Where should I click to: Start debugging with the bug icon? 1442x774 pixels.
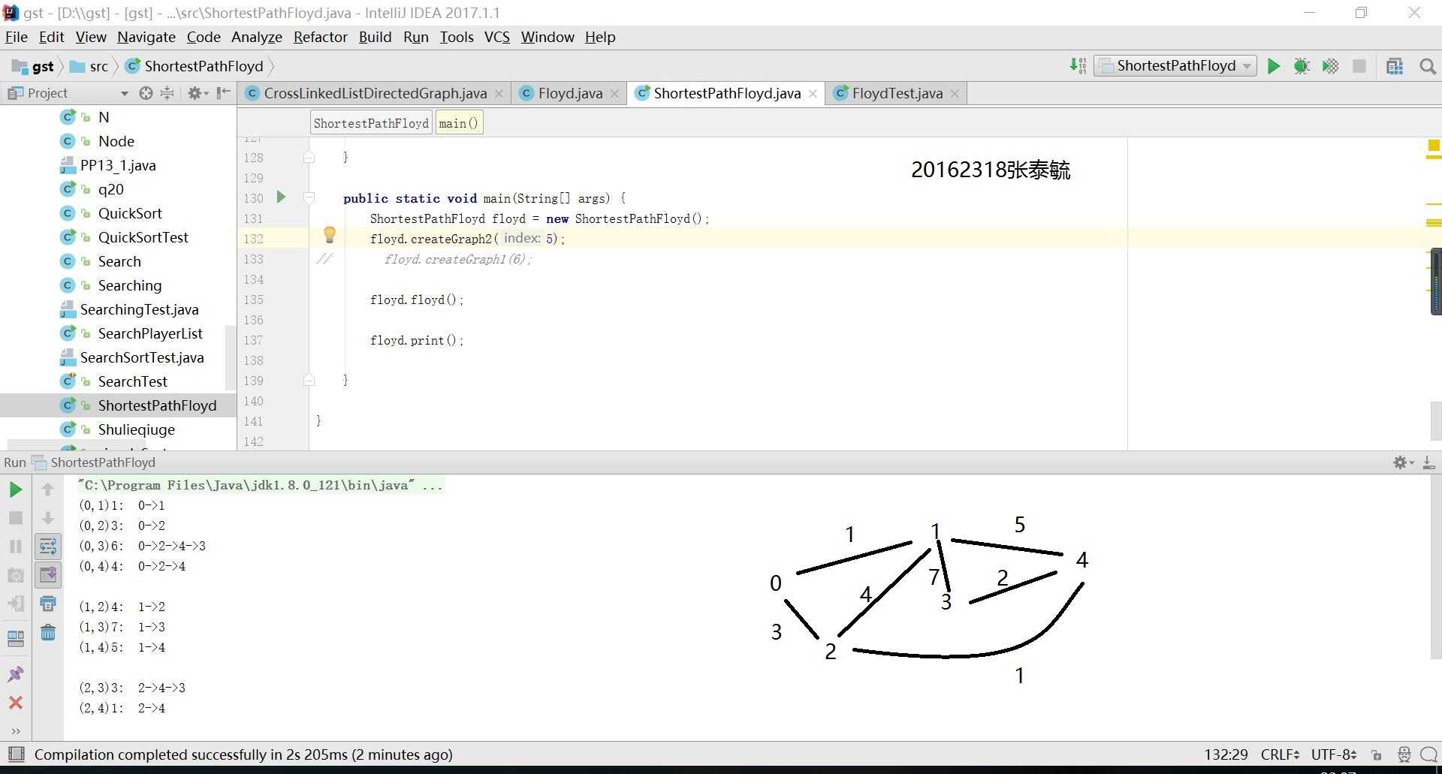[1302, 66]
